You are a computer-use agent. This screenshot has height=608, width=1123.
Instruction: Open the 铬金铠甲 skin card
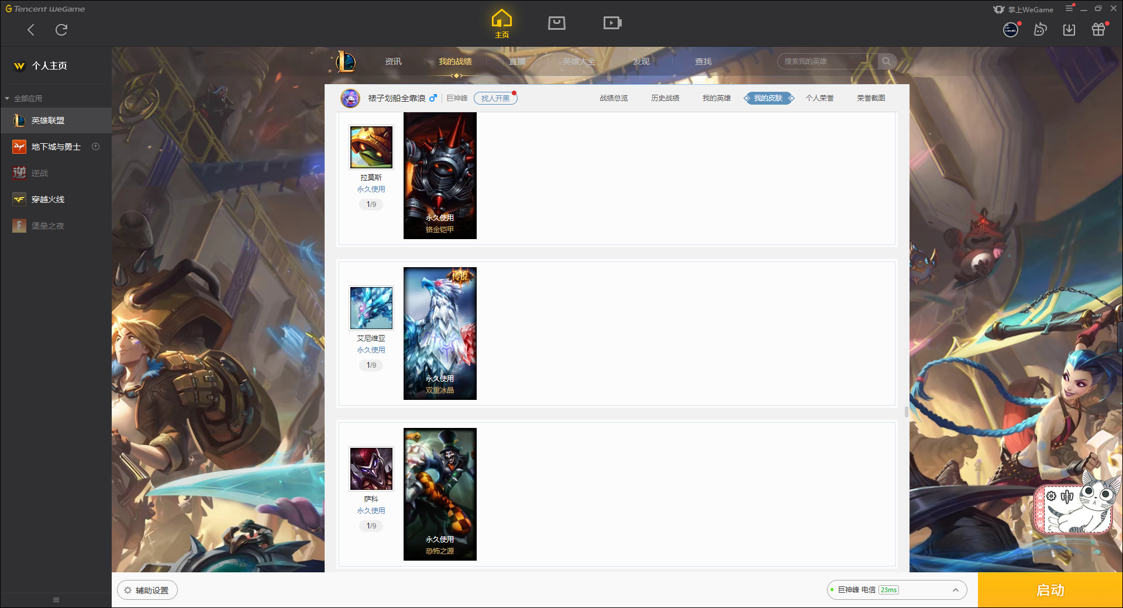pos(440,175)
